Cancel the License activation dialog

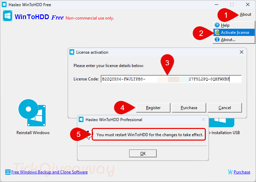(225, 108)
